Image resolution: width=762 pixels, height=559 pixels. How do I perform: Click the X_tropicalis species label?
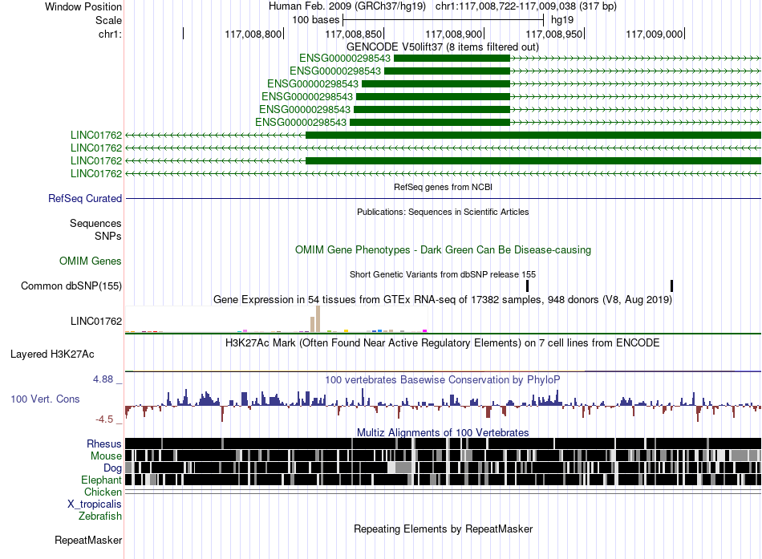[95, 504]
